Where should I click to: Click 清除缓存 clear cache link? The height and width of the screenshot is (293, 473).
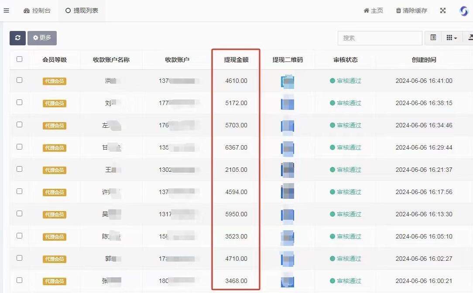411,10
